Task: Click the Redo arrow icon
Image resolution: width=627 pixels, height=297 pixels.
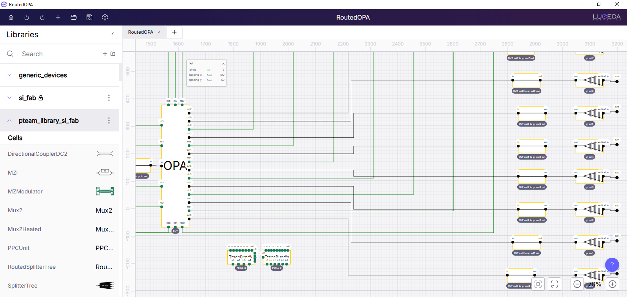Action: [42, 17]
